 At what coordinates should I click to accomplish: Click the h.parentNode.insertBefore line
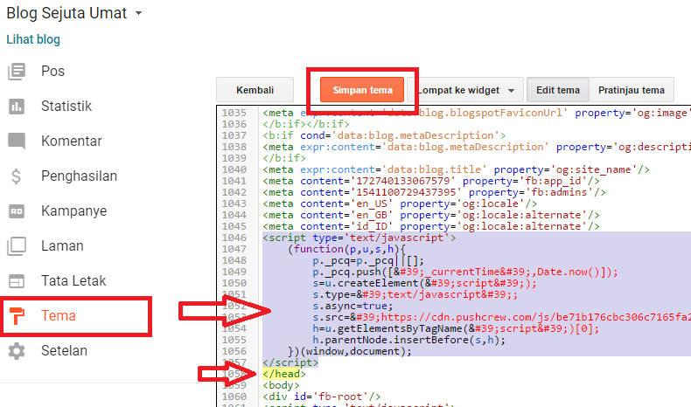pyautogui.click(x=409, y=340)
